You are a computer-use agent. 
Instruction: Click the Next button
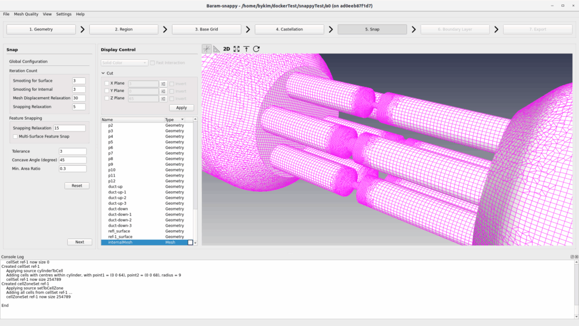click(79, 242)
